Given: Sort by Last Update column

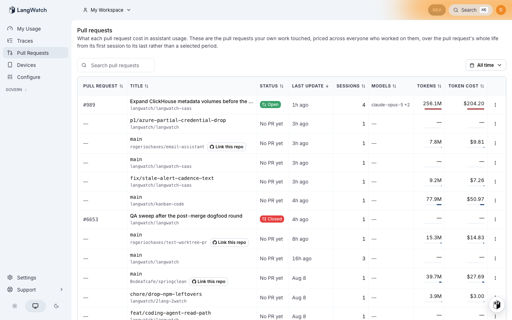Looking at the screenshot, I should coord(310,86).
